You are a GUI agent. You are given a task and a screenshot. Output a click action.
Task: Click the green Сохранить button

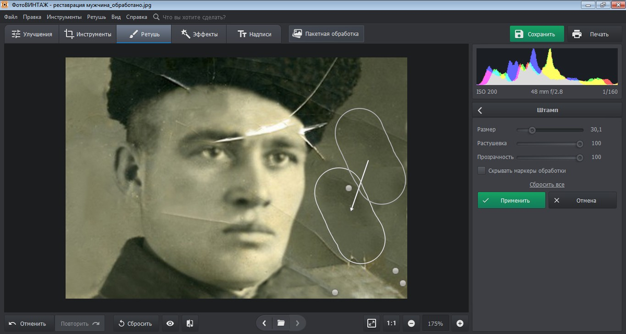click(x=537, y=34)
